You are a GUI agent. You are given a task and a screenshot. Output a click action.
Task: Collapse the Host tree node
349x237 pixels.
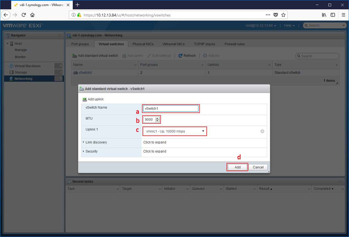[8, 44]
